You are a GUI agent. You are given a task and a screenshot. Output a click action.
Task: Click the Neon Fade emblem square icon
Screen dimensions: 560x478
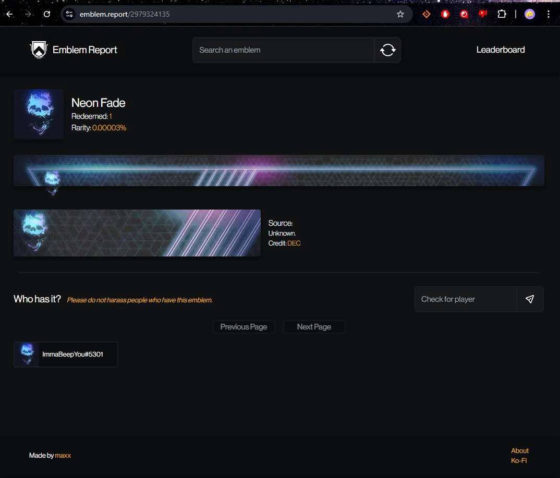(x=39, y=114)
